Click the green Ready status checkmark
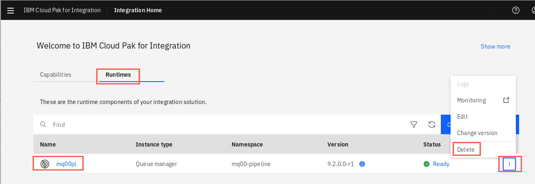The width and height of the screenshot is (535, 184). 427,164
